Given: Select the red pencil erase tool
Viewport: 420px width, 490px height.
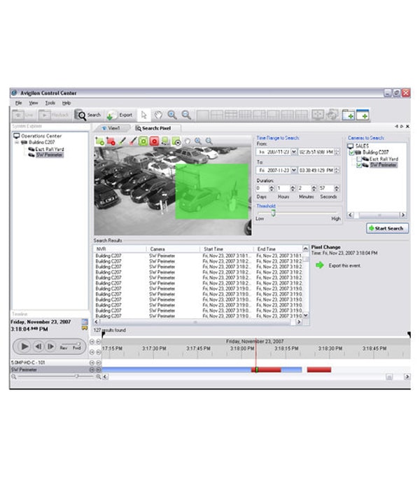Looking at the screenshot, I should (x=133, y=141).
